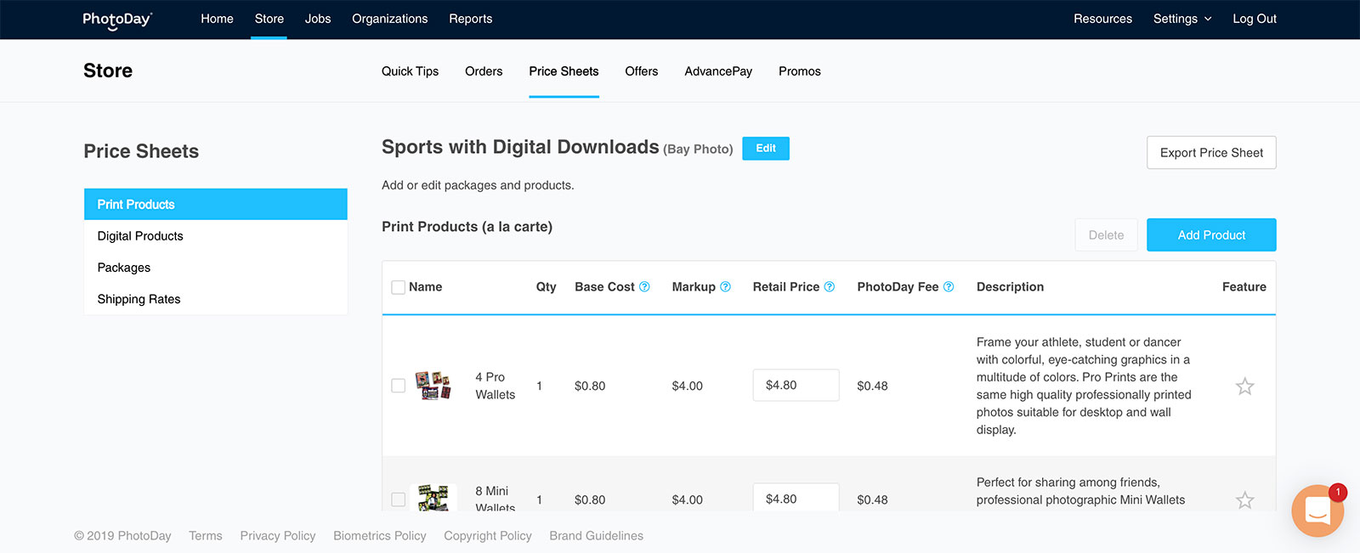Open the Retail Price help icon
Viewport: 1360px width, 553px height.
tap(830, 287)
